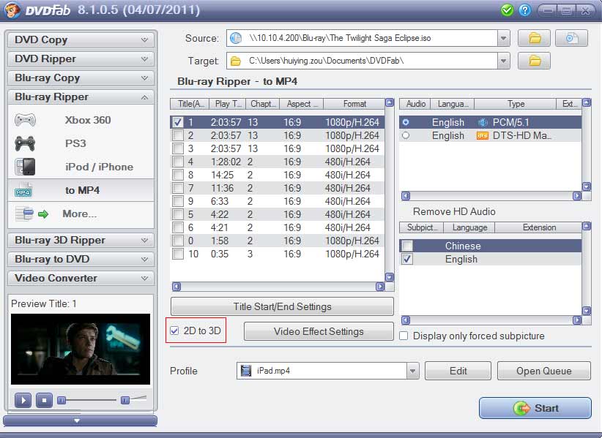Select PS3 controller icon
Viewport: 602px width, 438px height.
click(25, 143)
